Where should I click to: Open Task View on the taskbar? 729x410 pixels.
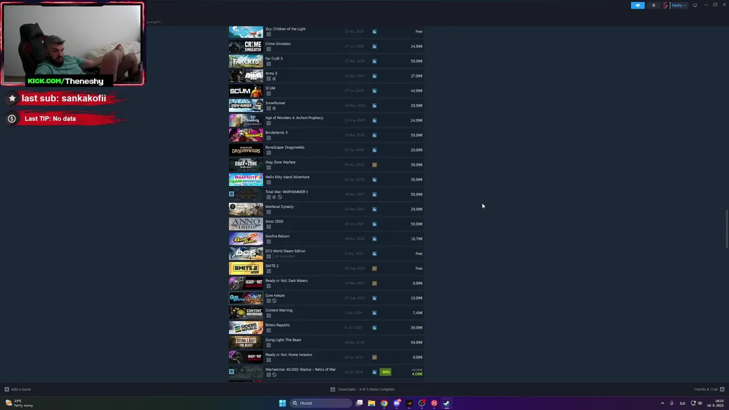pyautogui.click(x=359, y=403)
